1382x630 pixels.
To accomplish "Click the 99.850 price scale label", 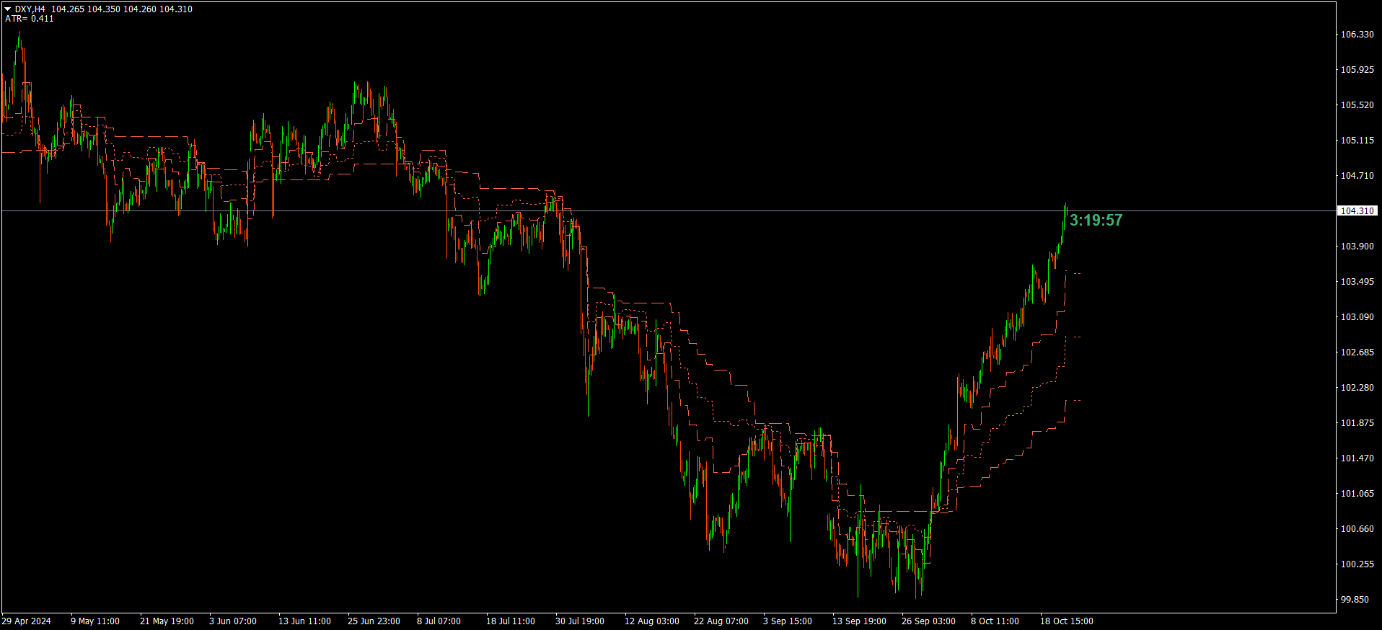I will (1355, 599).
